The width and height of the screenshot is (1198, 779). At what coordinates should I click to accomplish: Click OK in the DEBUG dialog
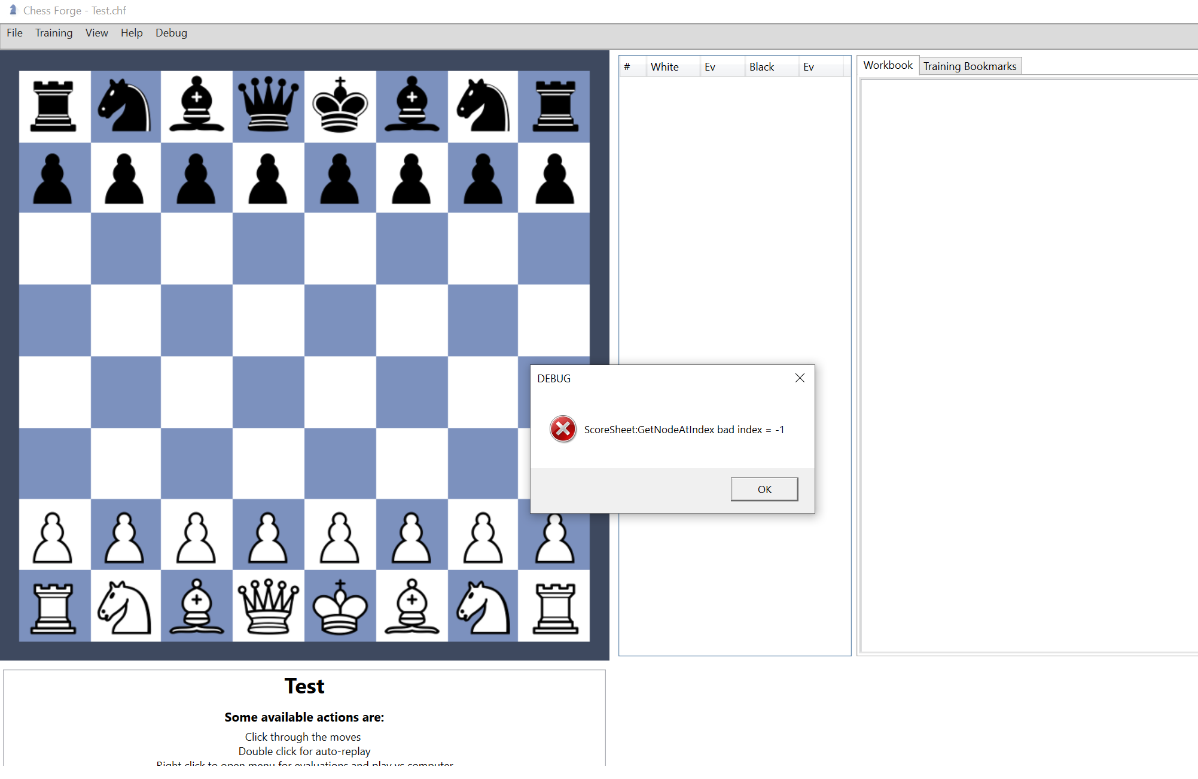click(x=764, y=489)
